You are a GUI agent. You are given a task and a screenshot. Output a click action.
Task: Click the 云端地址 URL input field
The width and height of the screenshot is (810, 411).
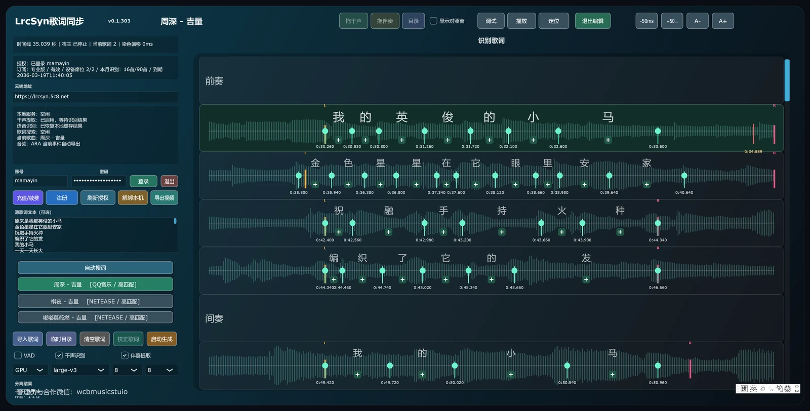point(95,97)
